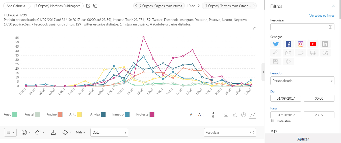341x143 pixels.
Task: Open the Ver todos os filtros link
Action: (x=322, y=16)
